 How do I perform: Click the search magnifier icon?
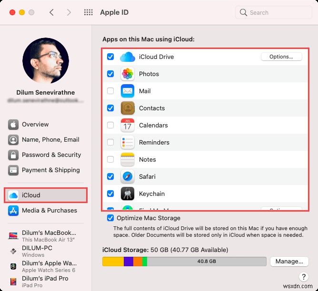click(x=243, y=12)
